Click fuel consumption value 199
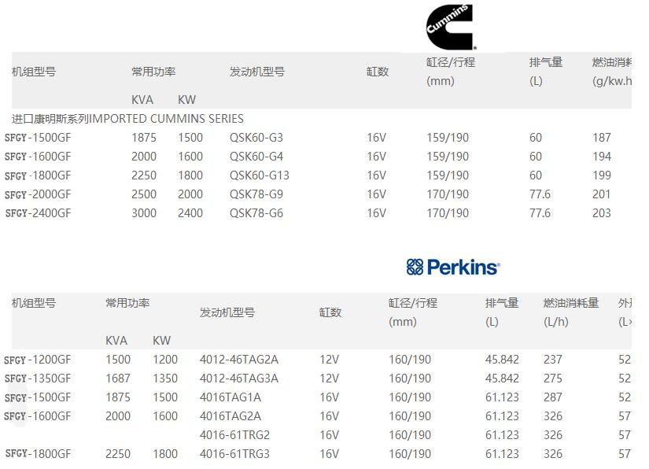649x469 pixels. coord(601,175)
